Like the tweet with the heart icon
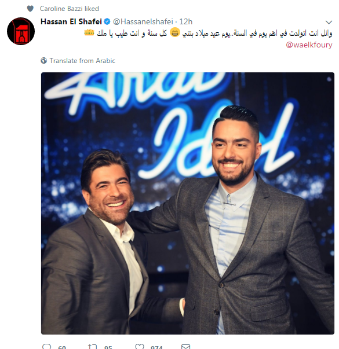The width and height of the screenshot is (339, 349). [140, 347]
